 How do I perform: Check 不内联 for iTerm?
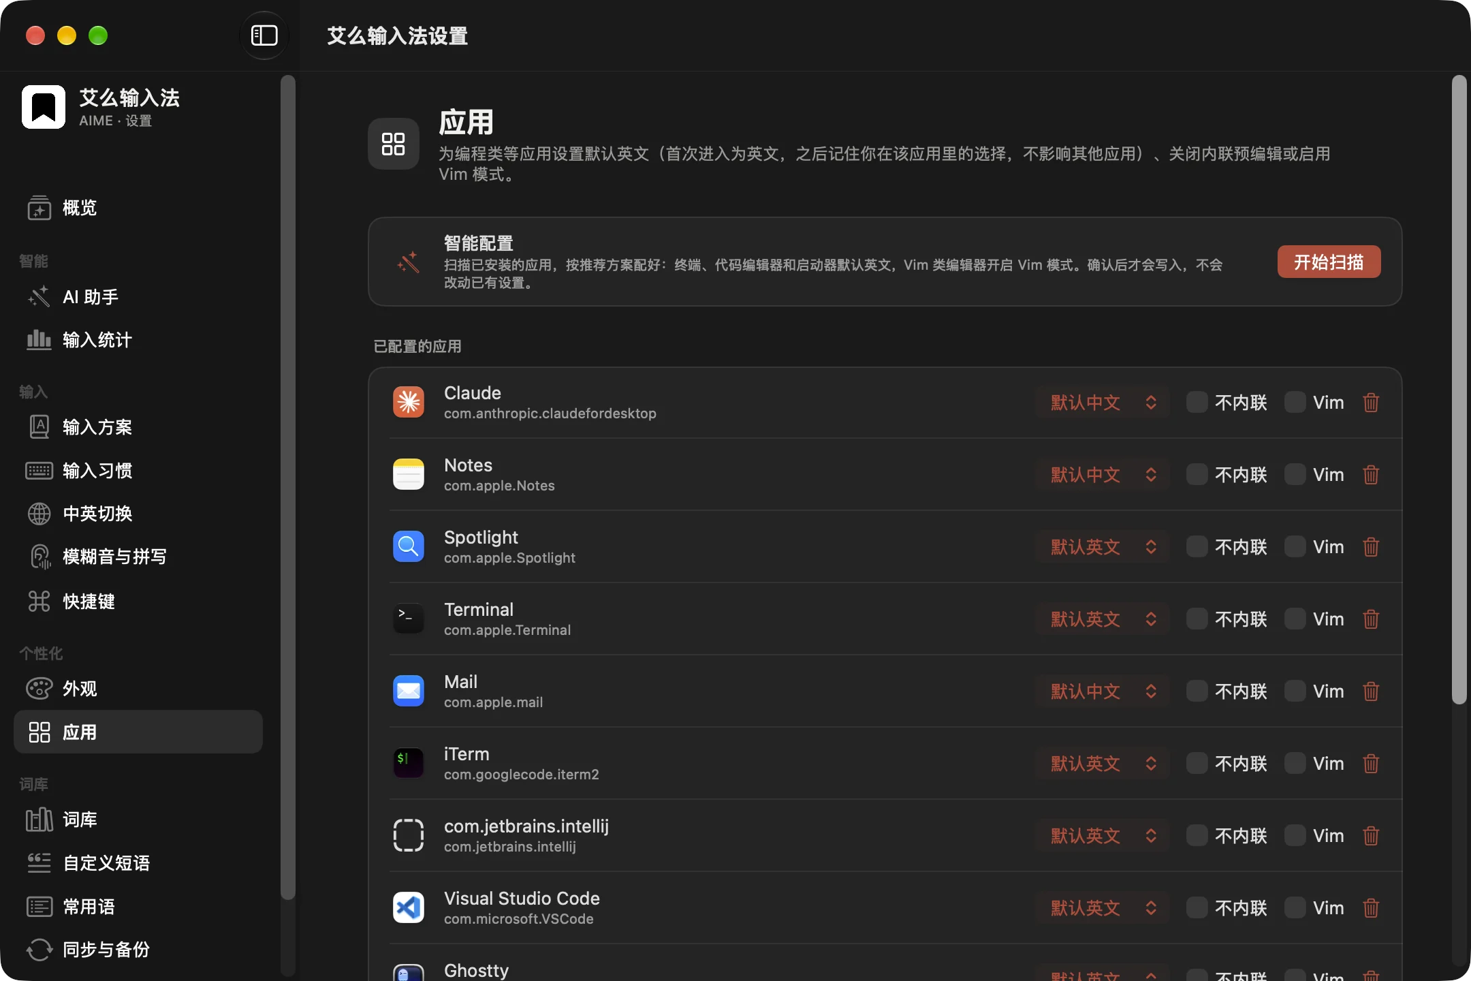click(x=1197, y=764)
